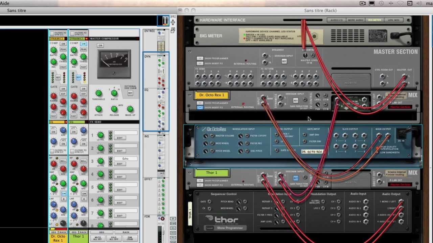
Task: Click the KEY button on Thor 1 channel dynamics
Action: (x=78, y=78)
